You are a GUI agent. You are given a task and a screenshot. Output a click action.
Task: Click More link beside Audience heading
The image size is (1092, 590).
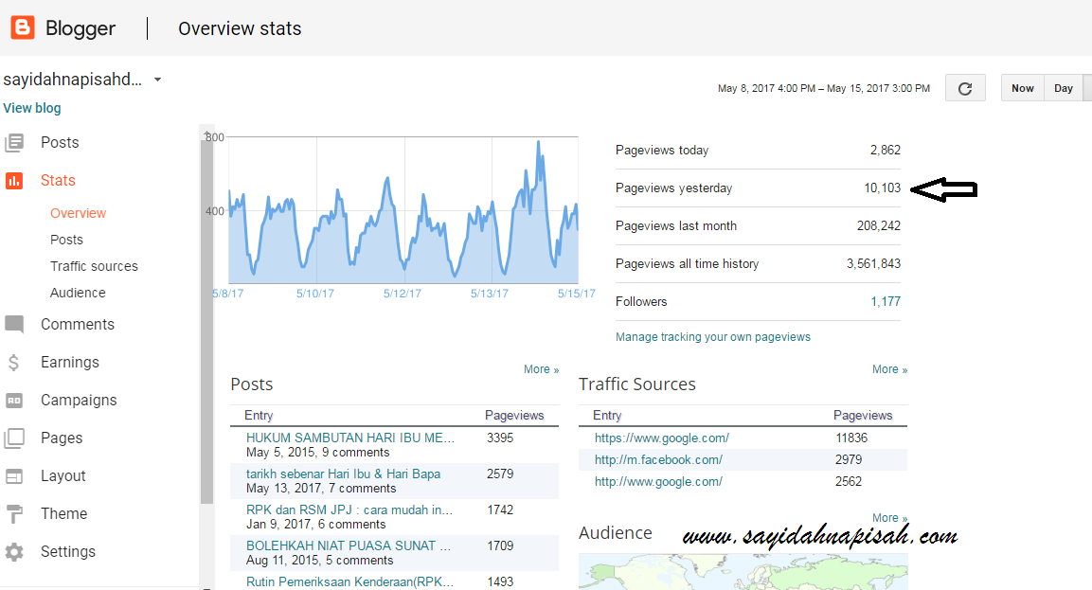pos(889,518)
